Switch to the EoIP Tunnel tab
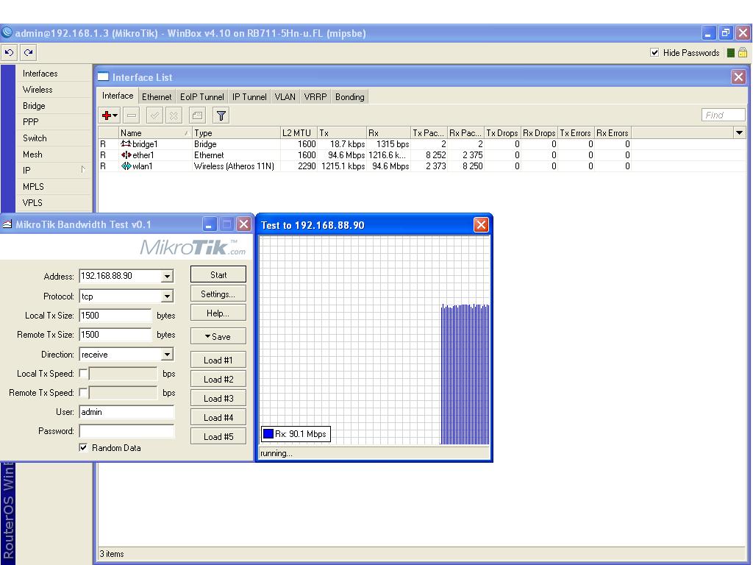This screenshot has height=565, width=753. tap(201, 96)
